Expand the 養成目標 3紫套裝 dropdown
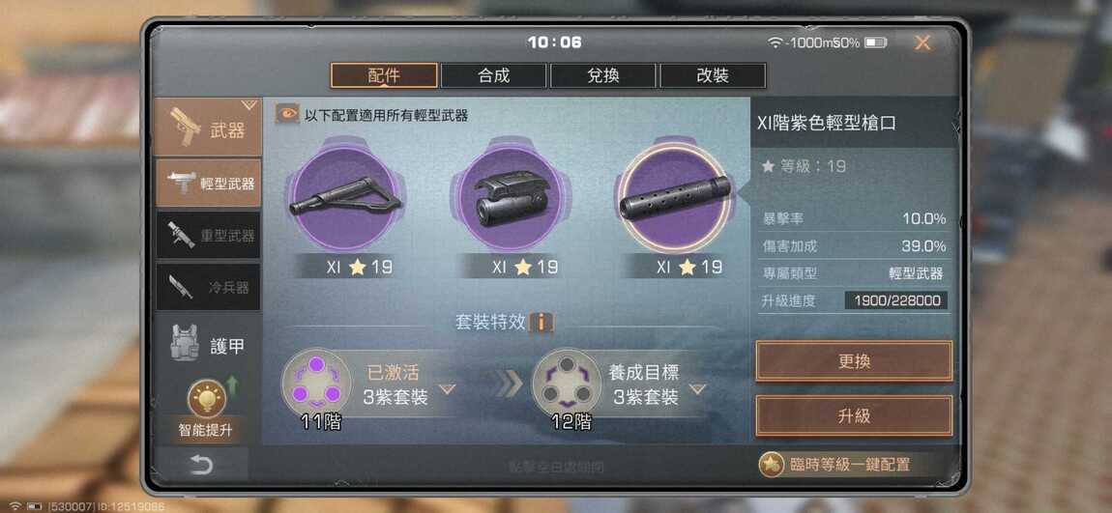Viewport: 1112px width, 513px height. click(x=697, y=388)
